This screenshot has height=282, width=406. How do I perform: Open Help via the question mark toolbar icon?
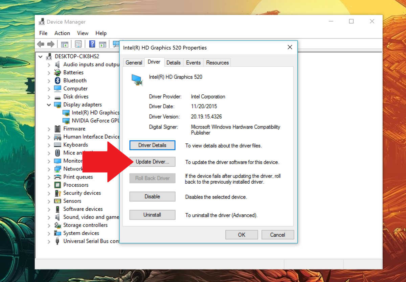point(92,44)
